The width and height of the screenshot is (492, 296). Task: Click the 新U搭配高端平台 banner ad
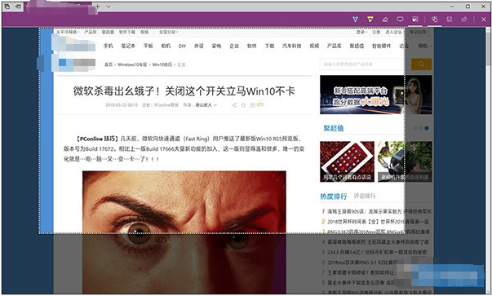click(376, 95)
